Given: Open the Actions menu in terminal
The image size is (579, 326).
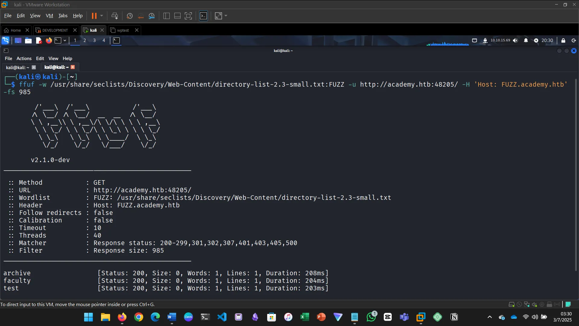Looking at the screenshot, I should pos(24,58).
